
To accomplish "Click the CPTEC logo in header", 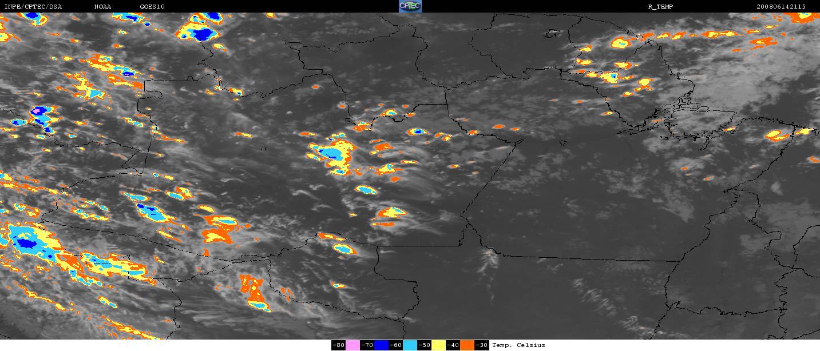I will pyautogui.click(x=410, y=6).
